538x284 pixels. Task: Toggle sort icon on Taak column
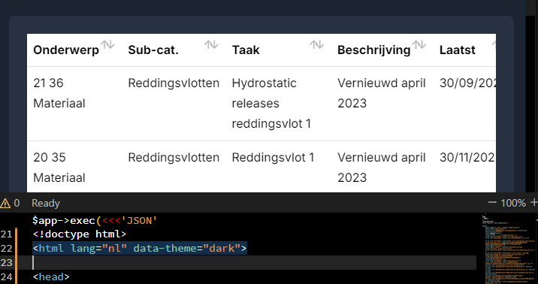(x=316, y=44)
